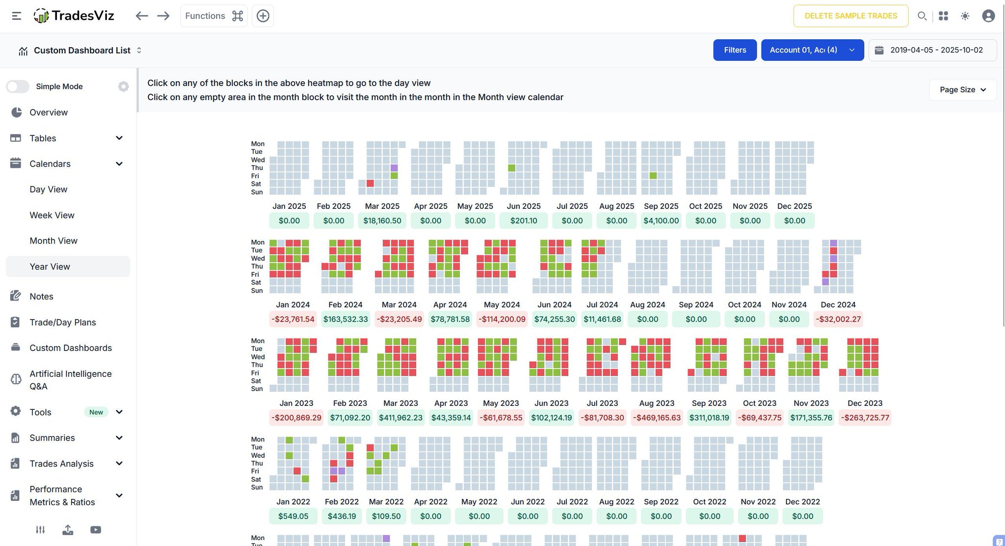Image resolution: width=1005 pixels, height=546 pixels.
Task: Open Simple Mode settings gear
Action: 123,87
